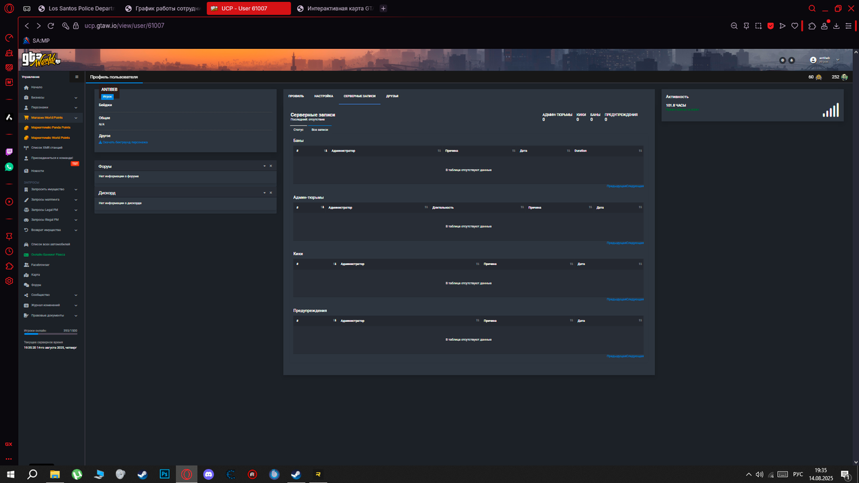Reload the current page

50,25
